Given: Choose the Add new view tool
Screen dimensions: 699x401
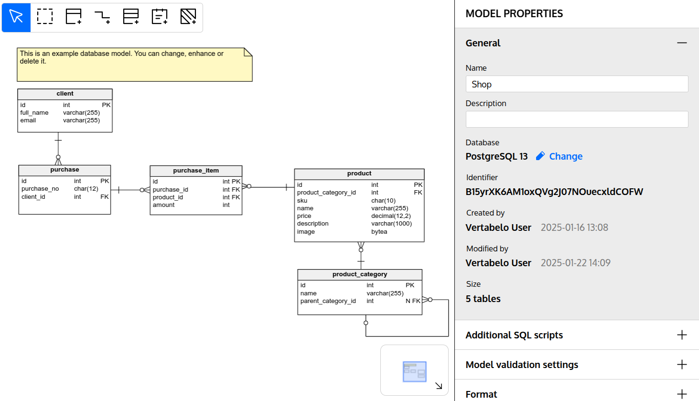Looking at the screenshot, I should coord(131,17).
